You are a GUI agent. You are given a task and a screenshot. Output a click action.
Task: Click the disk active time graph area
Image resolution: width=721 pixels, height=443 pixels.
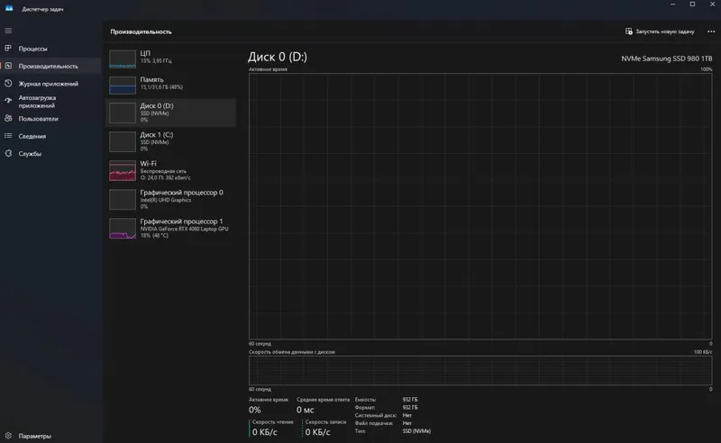pos(480,206)
